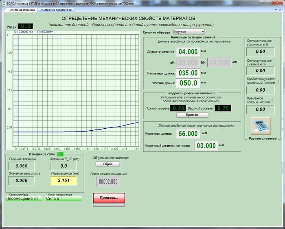Screen dimensions: 285x229
Task: Close the current tab page with X
Action: pyautogui.click(x=280, y=10)
